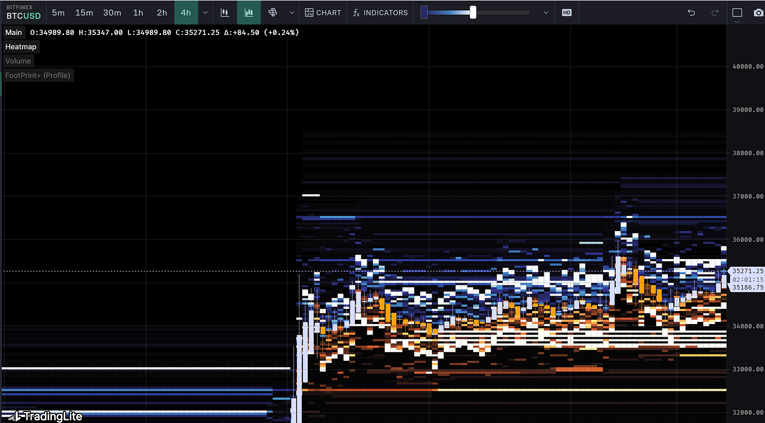The width and height of the screenshot is (765, 423).
Task: Select the 2h timeframe
Action: (x=162, y=13)
